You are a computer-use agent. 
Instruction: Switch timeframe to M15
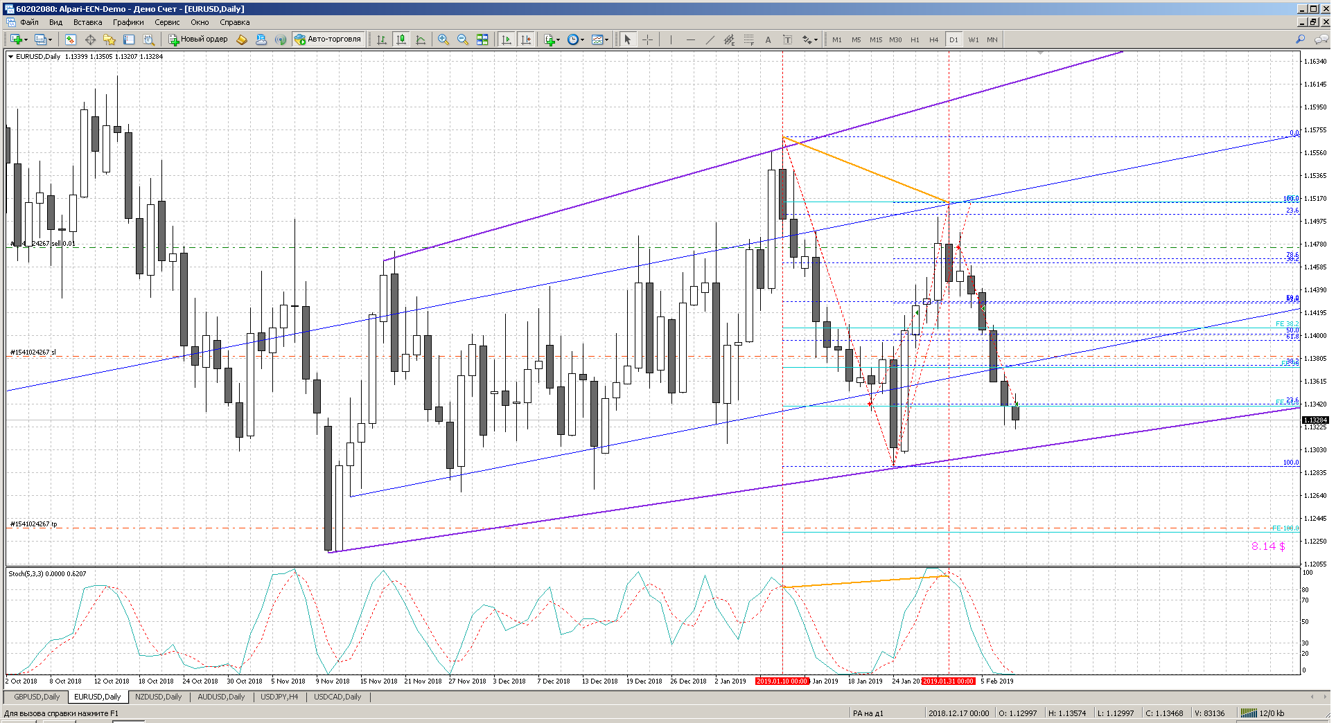tap(876, 39)
